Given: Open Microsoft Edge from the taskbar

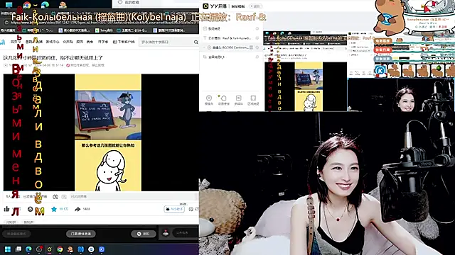Looking at the screenshot, I should [x=28, y=249].
